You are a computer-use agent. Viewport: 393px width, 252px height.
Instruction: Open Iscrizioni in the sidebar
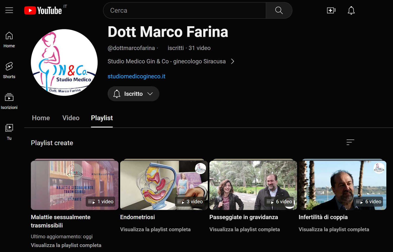[x=9, y=101]
